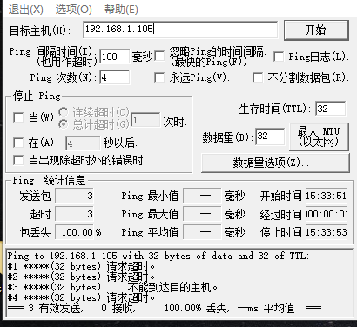Click the Ping 间隔时间 field showing 100

tap(114, 56)
